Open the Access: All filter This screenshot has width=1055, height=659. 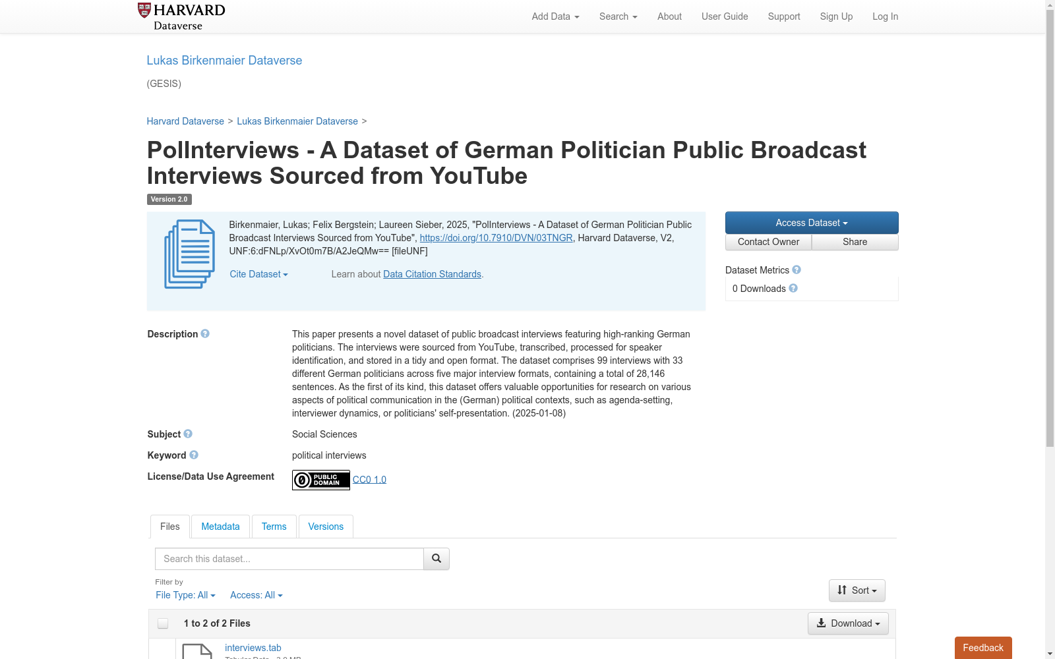coord(256,595)
